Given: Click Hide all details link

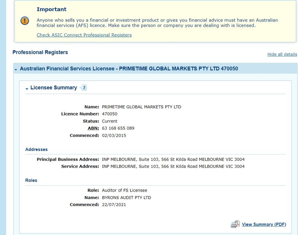Looking at the screenshot, I should click(x=282, y=54).
